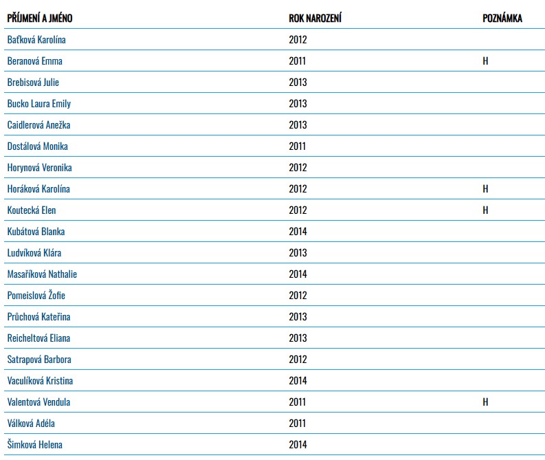Click Dostálová Monika name
Viewport: 545px width, 460px height.
[x=37, y=146]
